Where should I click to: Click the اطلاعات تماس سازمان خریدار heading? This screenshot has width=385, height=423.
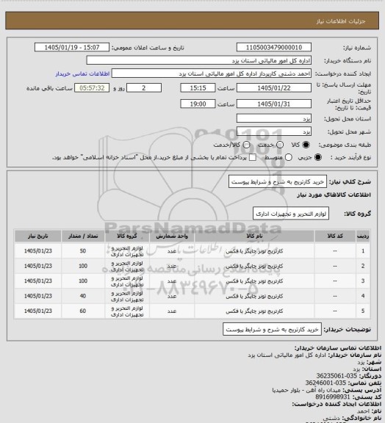click(x=338, y=348)
